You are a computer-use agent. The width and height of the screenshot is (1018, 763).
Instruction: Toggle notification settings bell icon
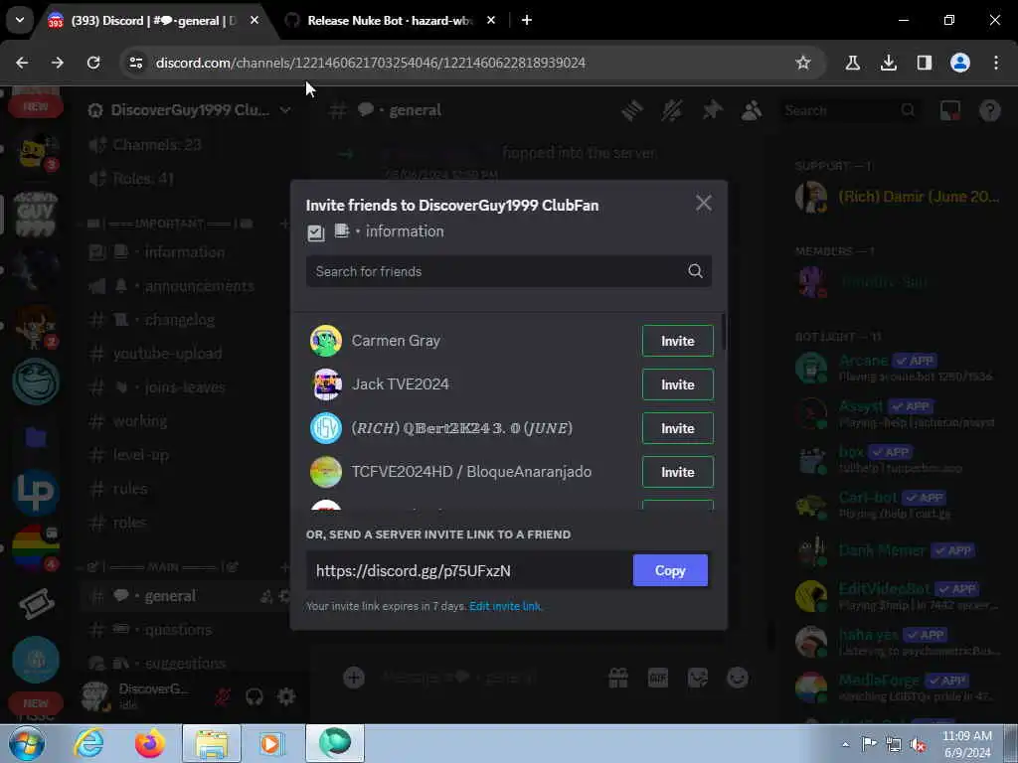(x=672, y=110)
